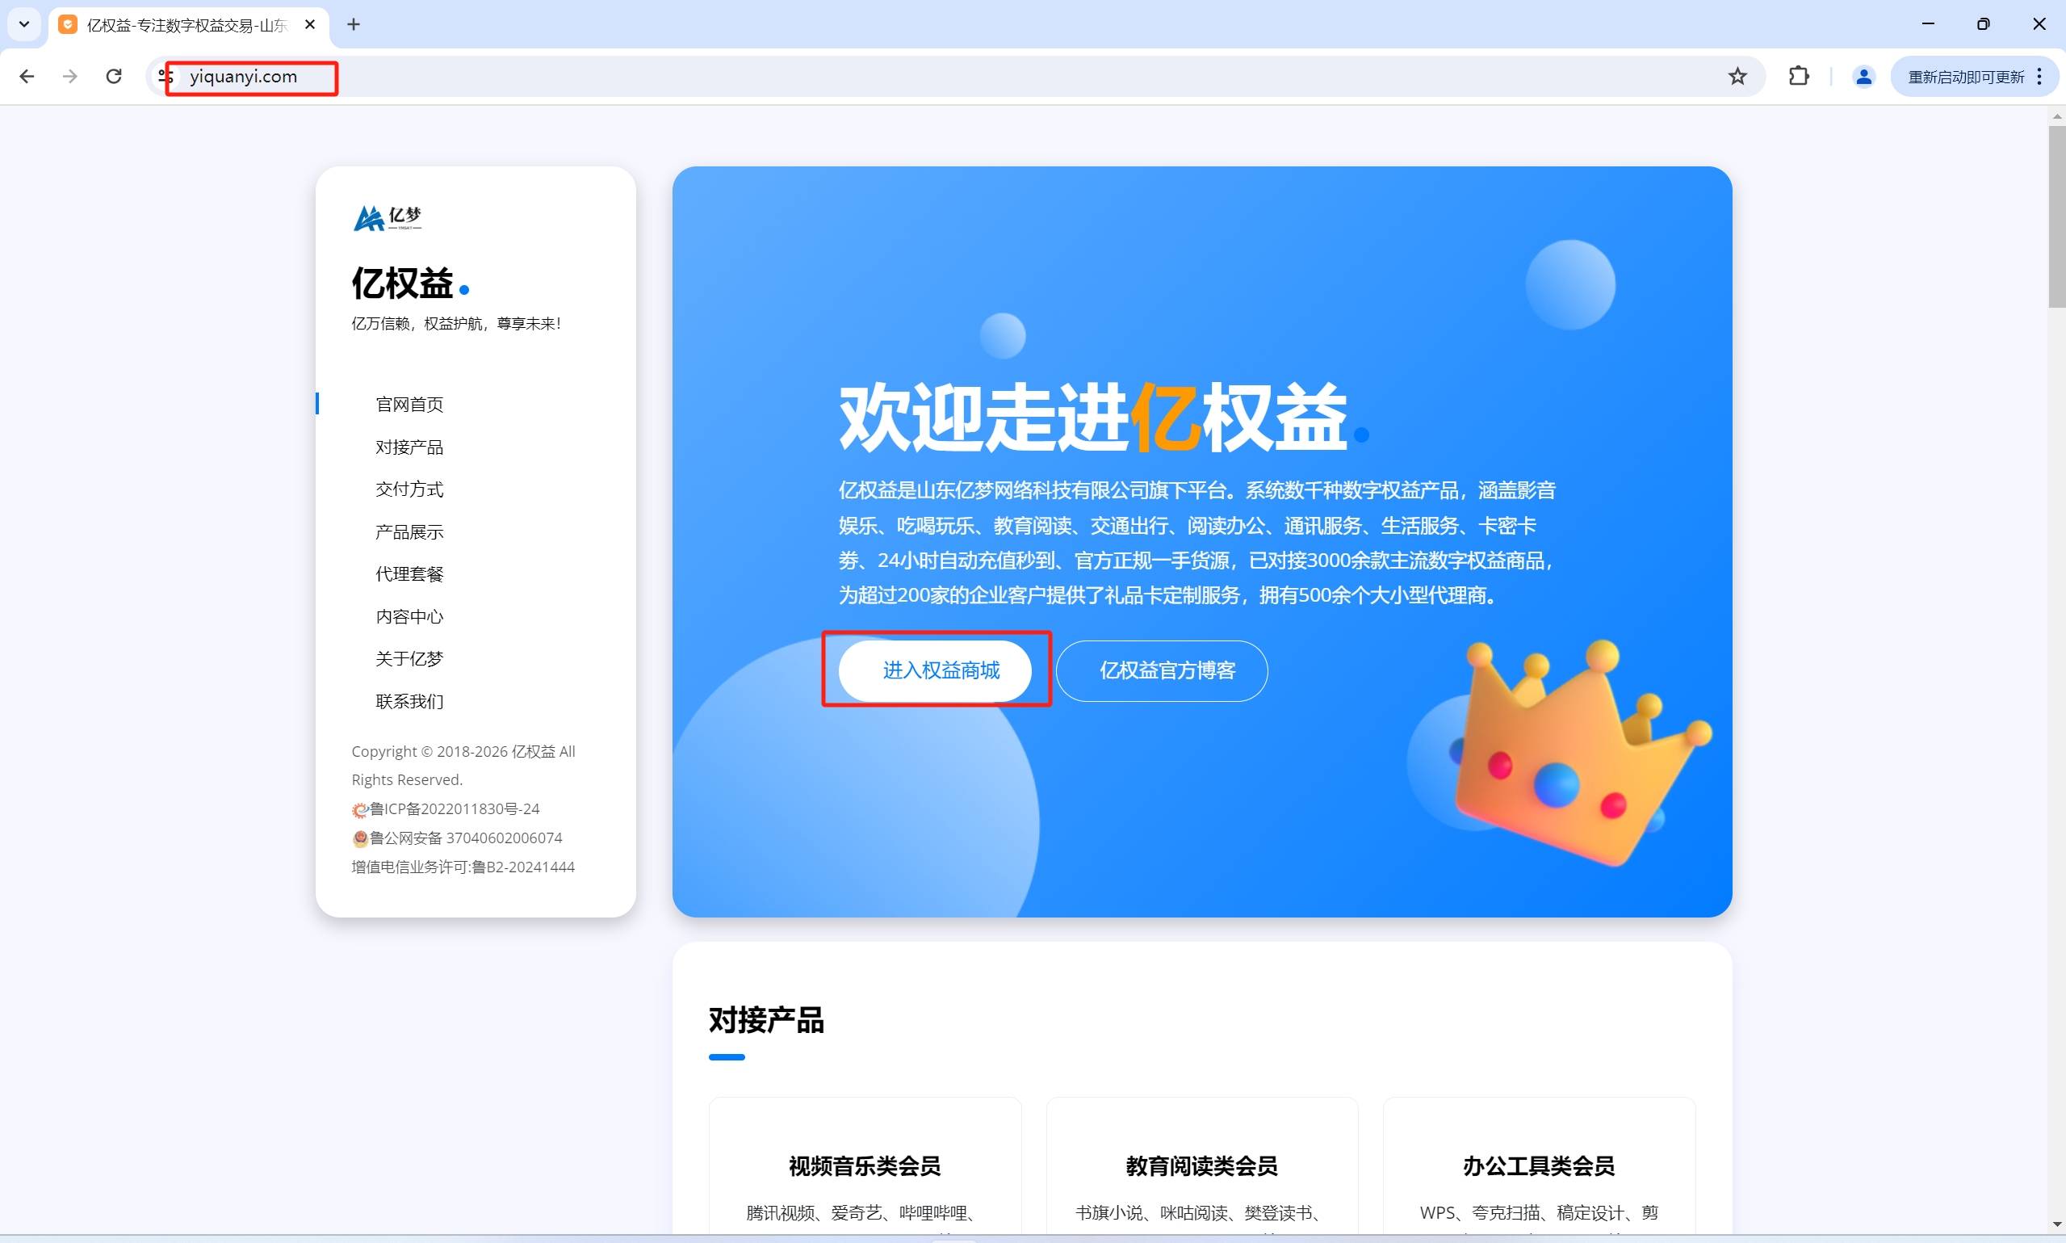The image size is (2066, 1243).
Task: Click 增值电信业务许可:鲁B2-20241444 text
Action: click(x=463, y=867)
